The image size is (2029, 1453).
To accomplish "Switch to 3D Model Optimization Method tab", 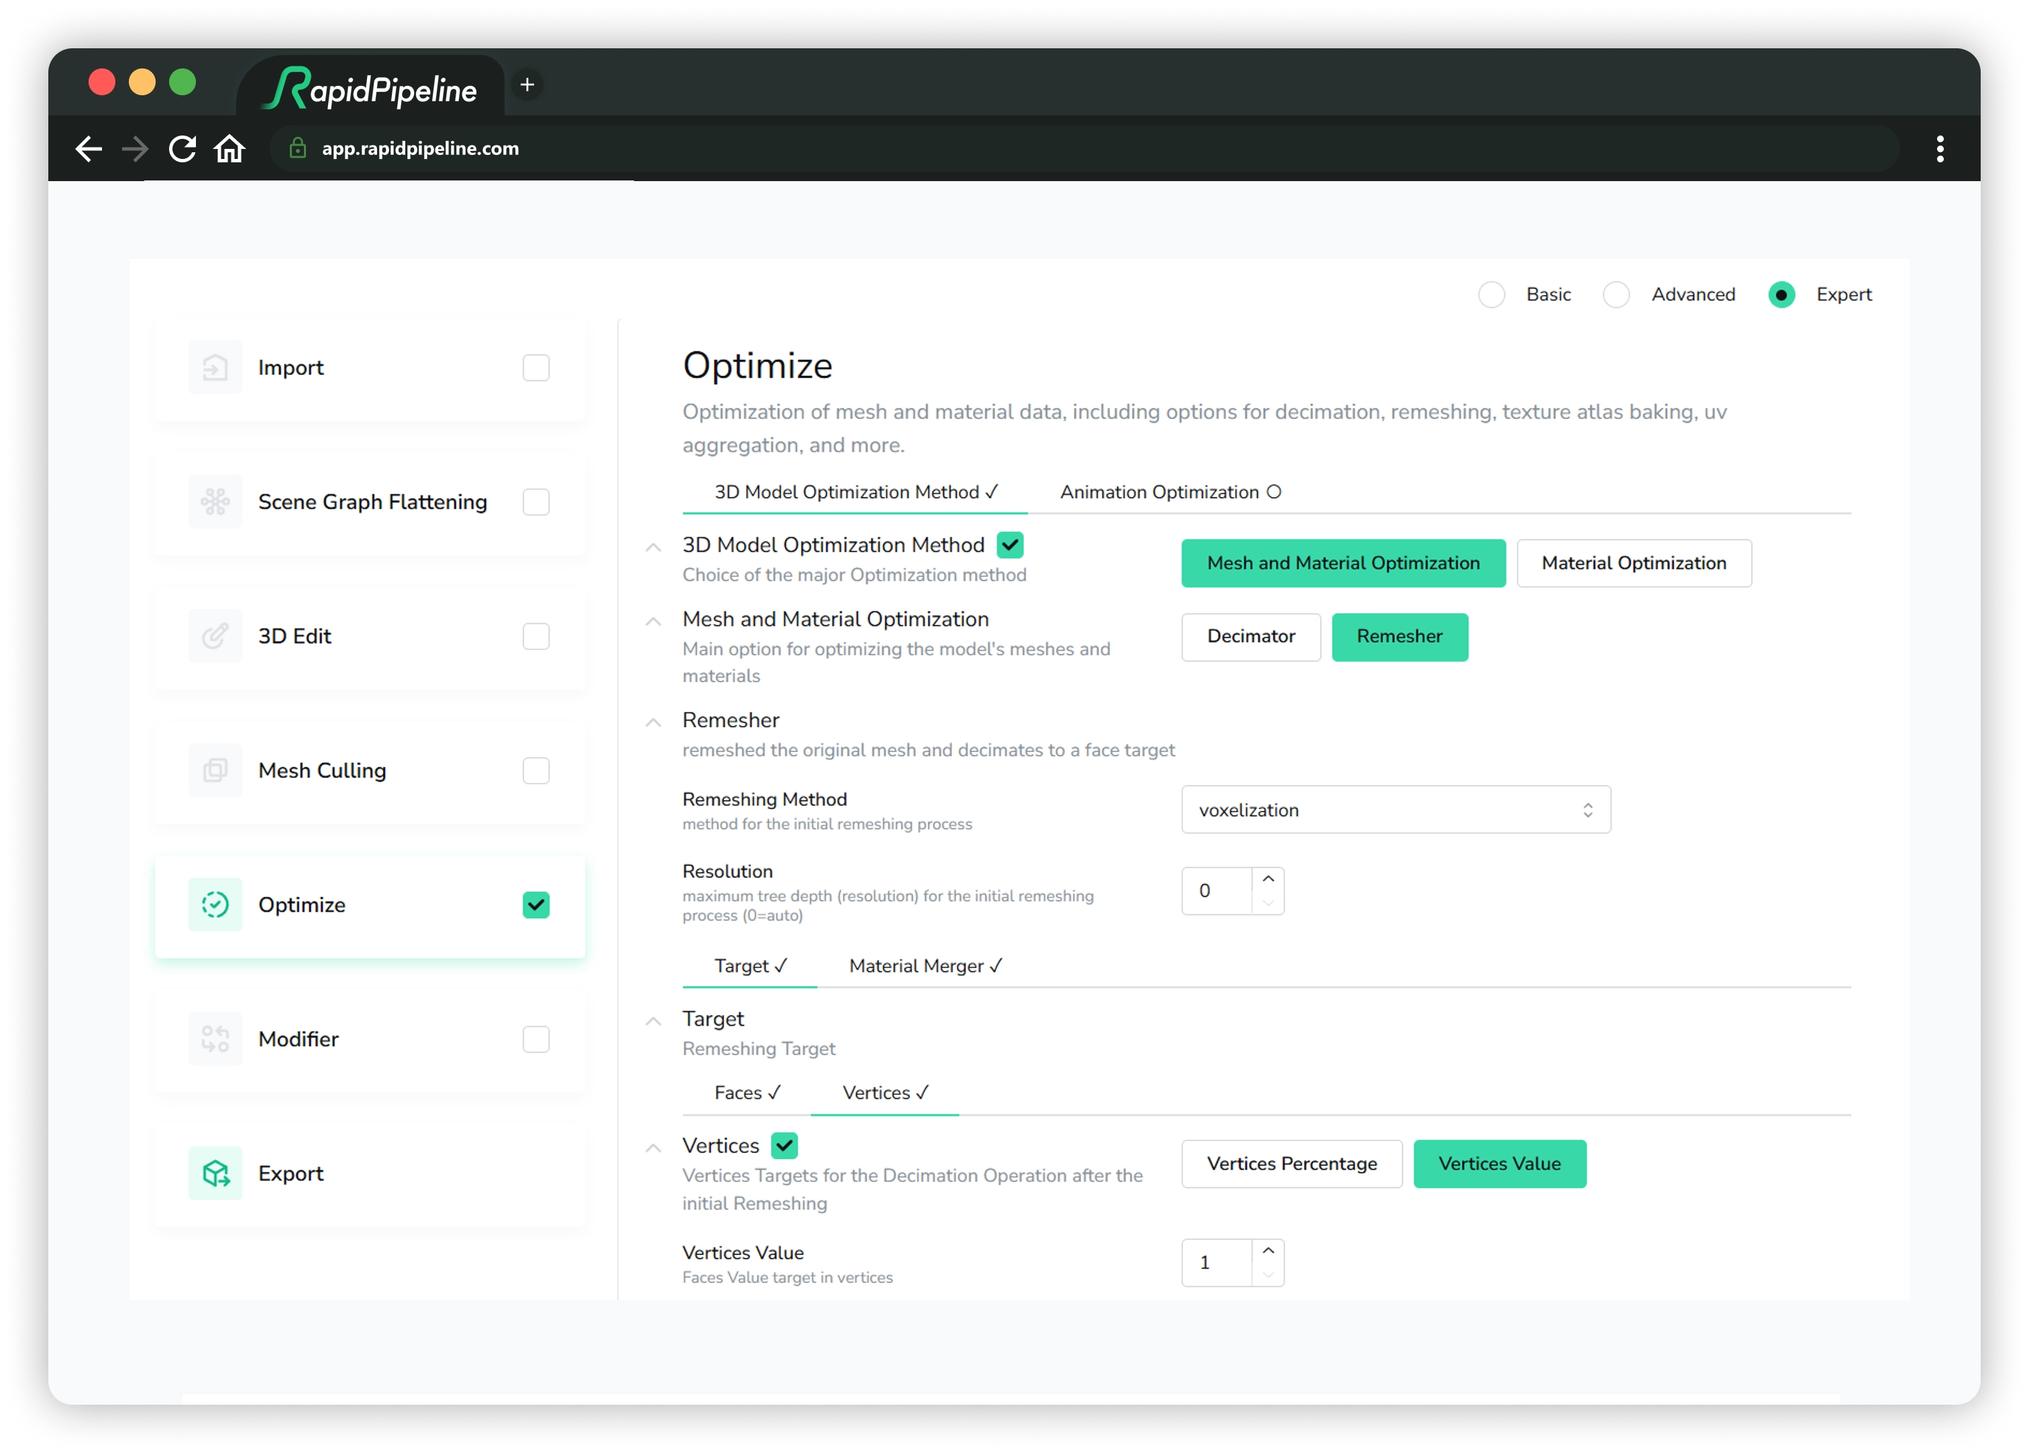I will (855, 492).
